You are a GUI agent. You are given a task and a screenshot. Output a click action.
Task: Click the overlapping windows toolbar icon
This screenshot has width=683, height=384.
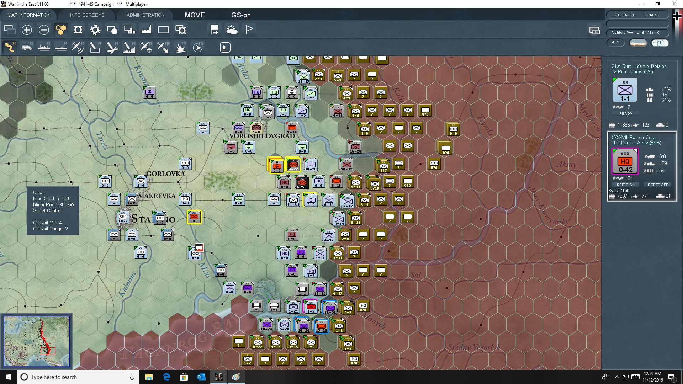[x=10, y=30]
